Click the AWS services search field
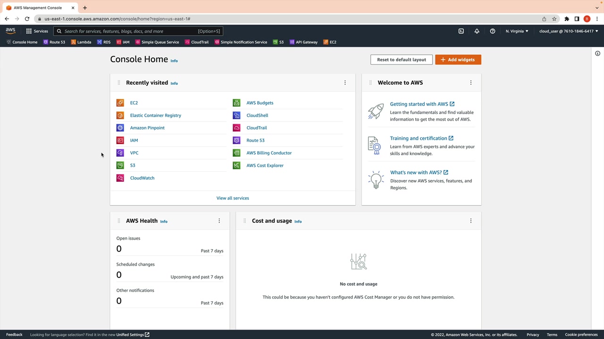Image resolution: width=604 pixels, height=339 pixels. pyautogui.click(x=138, y=31)
